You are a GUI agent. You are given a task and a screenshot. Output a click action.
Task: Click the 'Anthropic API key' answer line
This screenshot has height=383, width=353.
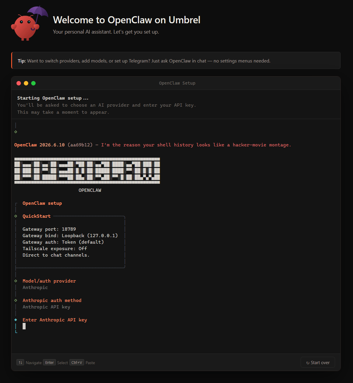pos(46,307)
